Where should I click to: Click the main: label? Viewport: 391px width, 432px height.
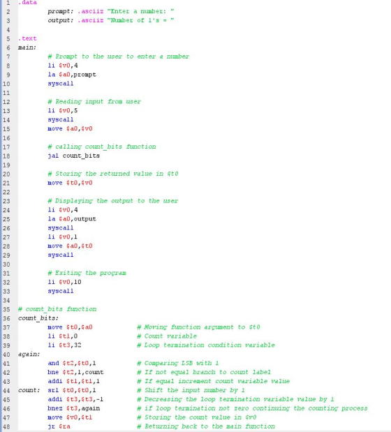(x=27, y=47)
